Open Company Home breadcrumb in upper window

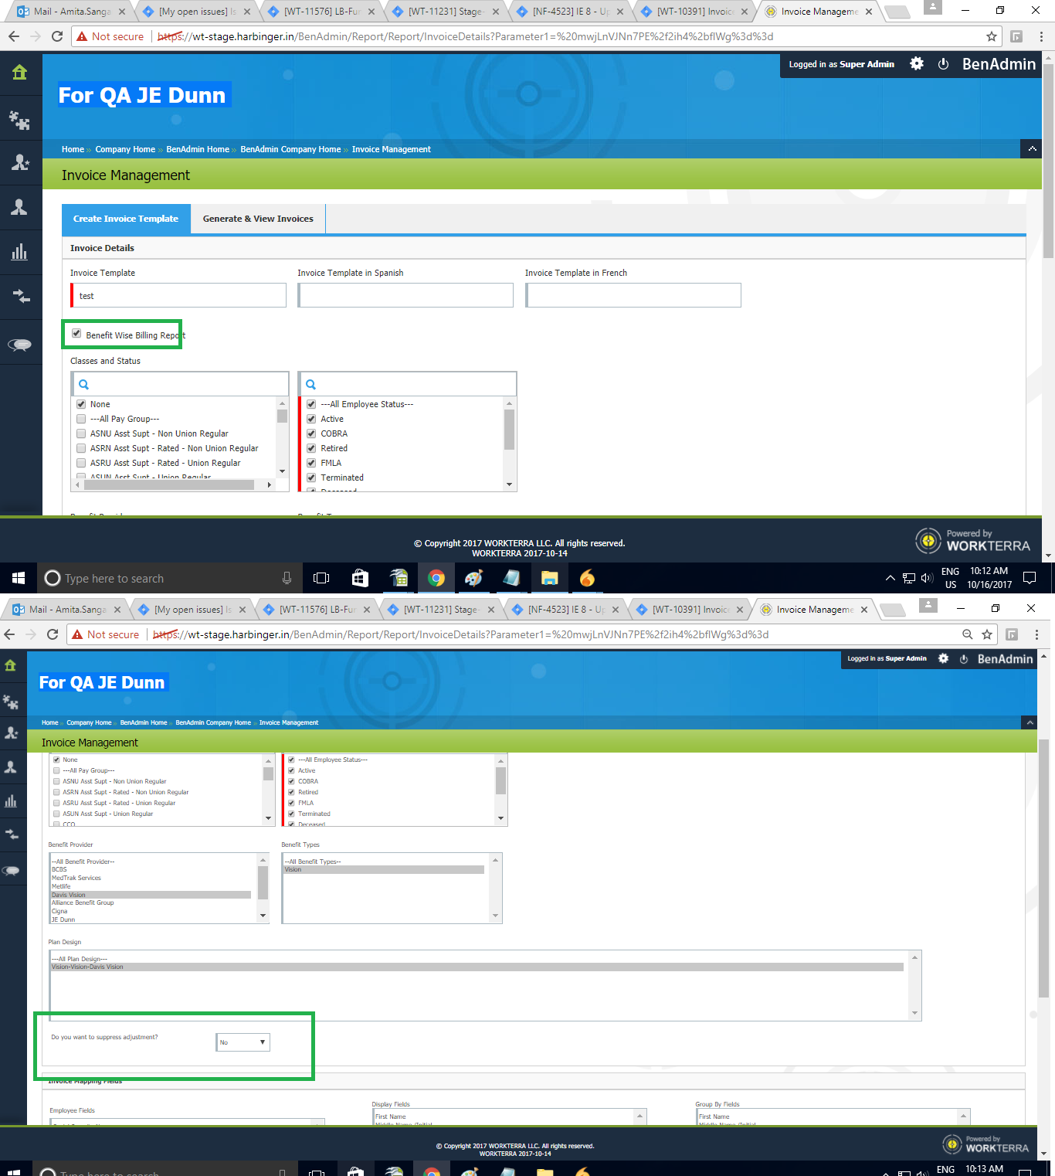coord(125,149)
